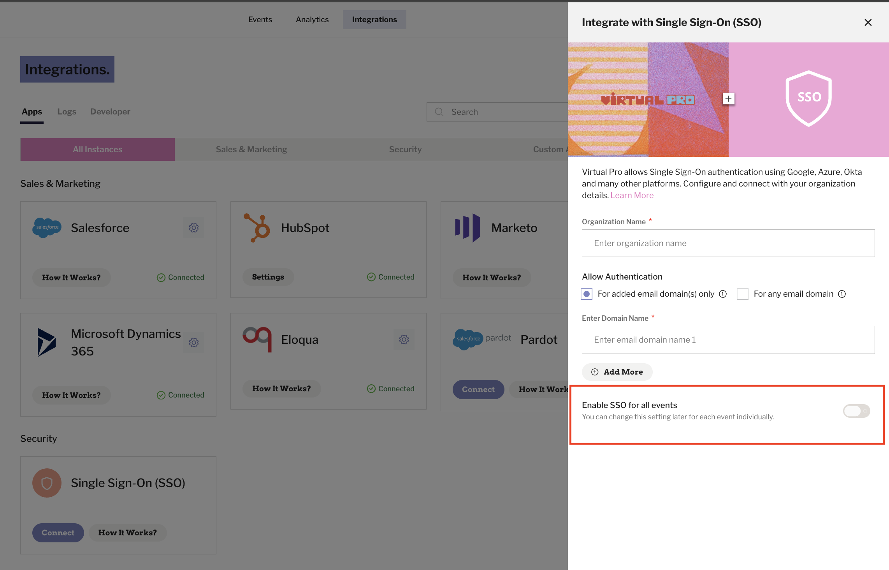Click info icon beside any email domain option

coord(842,294)
